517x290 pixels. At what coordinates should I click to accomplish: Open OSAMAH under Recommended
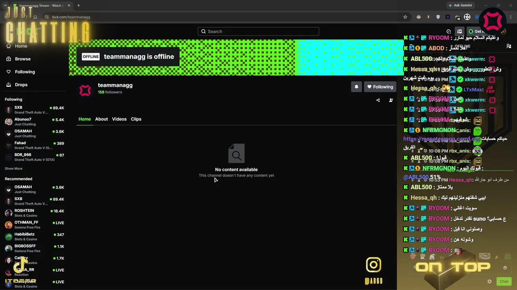(34, 189)
